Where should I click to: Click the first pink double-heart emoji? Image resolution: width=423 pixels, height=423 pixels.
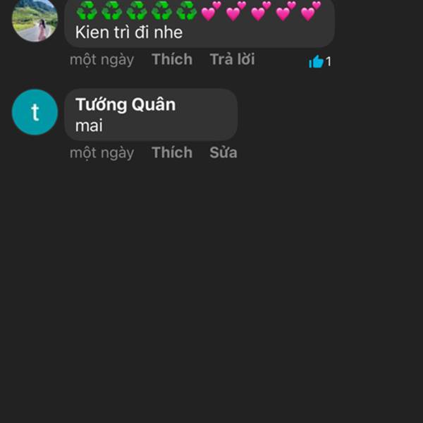(211, 11)
